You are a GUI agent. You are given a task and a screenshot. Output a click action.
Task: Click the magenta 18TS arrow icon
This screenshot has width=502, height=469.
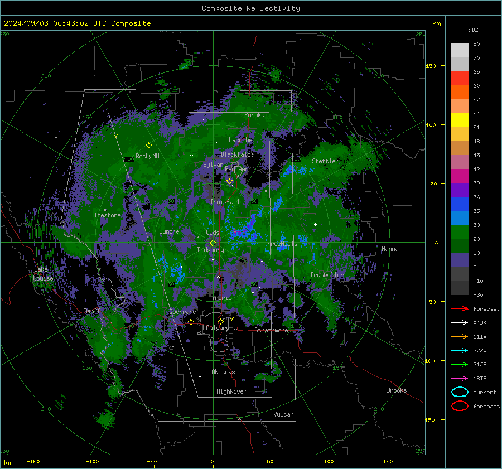(460, 379)
